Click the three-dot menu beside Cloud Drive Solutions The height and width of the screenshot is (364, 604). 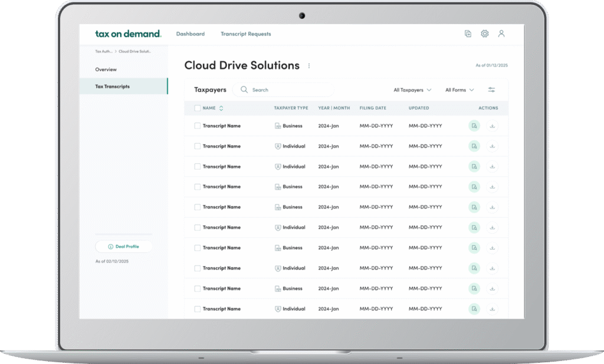(309, 66)
